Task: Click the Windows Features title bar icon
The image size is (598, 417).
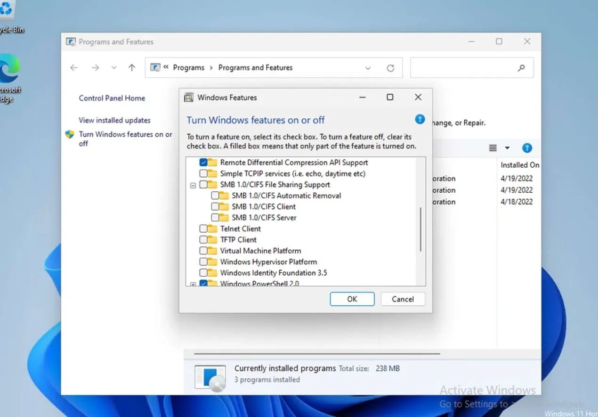Action: tap(189, 98)
